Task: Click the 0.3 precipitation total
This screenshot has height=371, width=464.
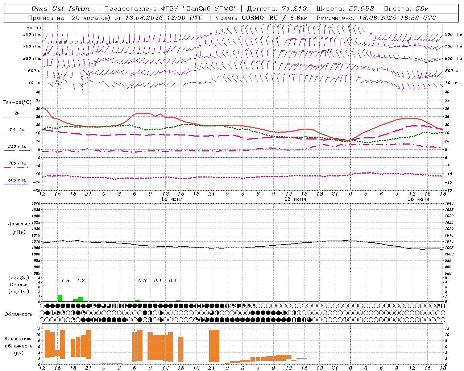Action: tap(142, 280)
